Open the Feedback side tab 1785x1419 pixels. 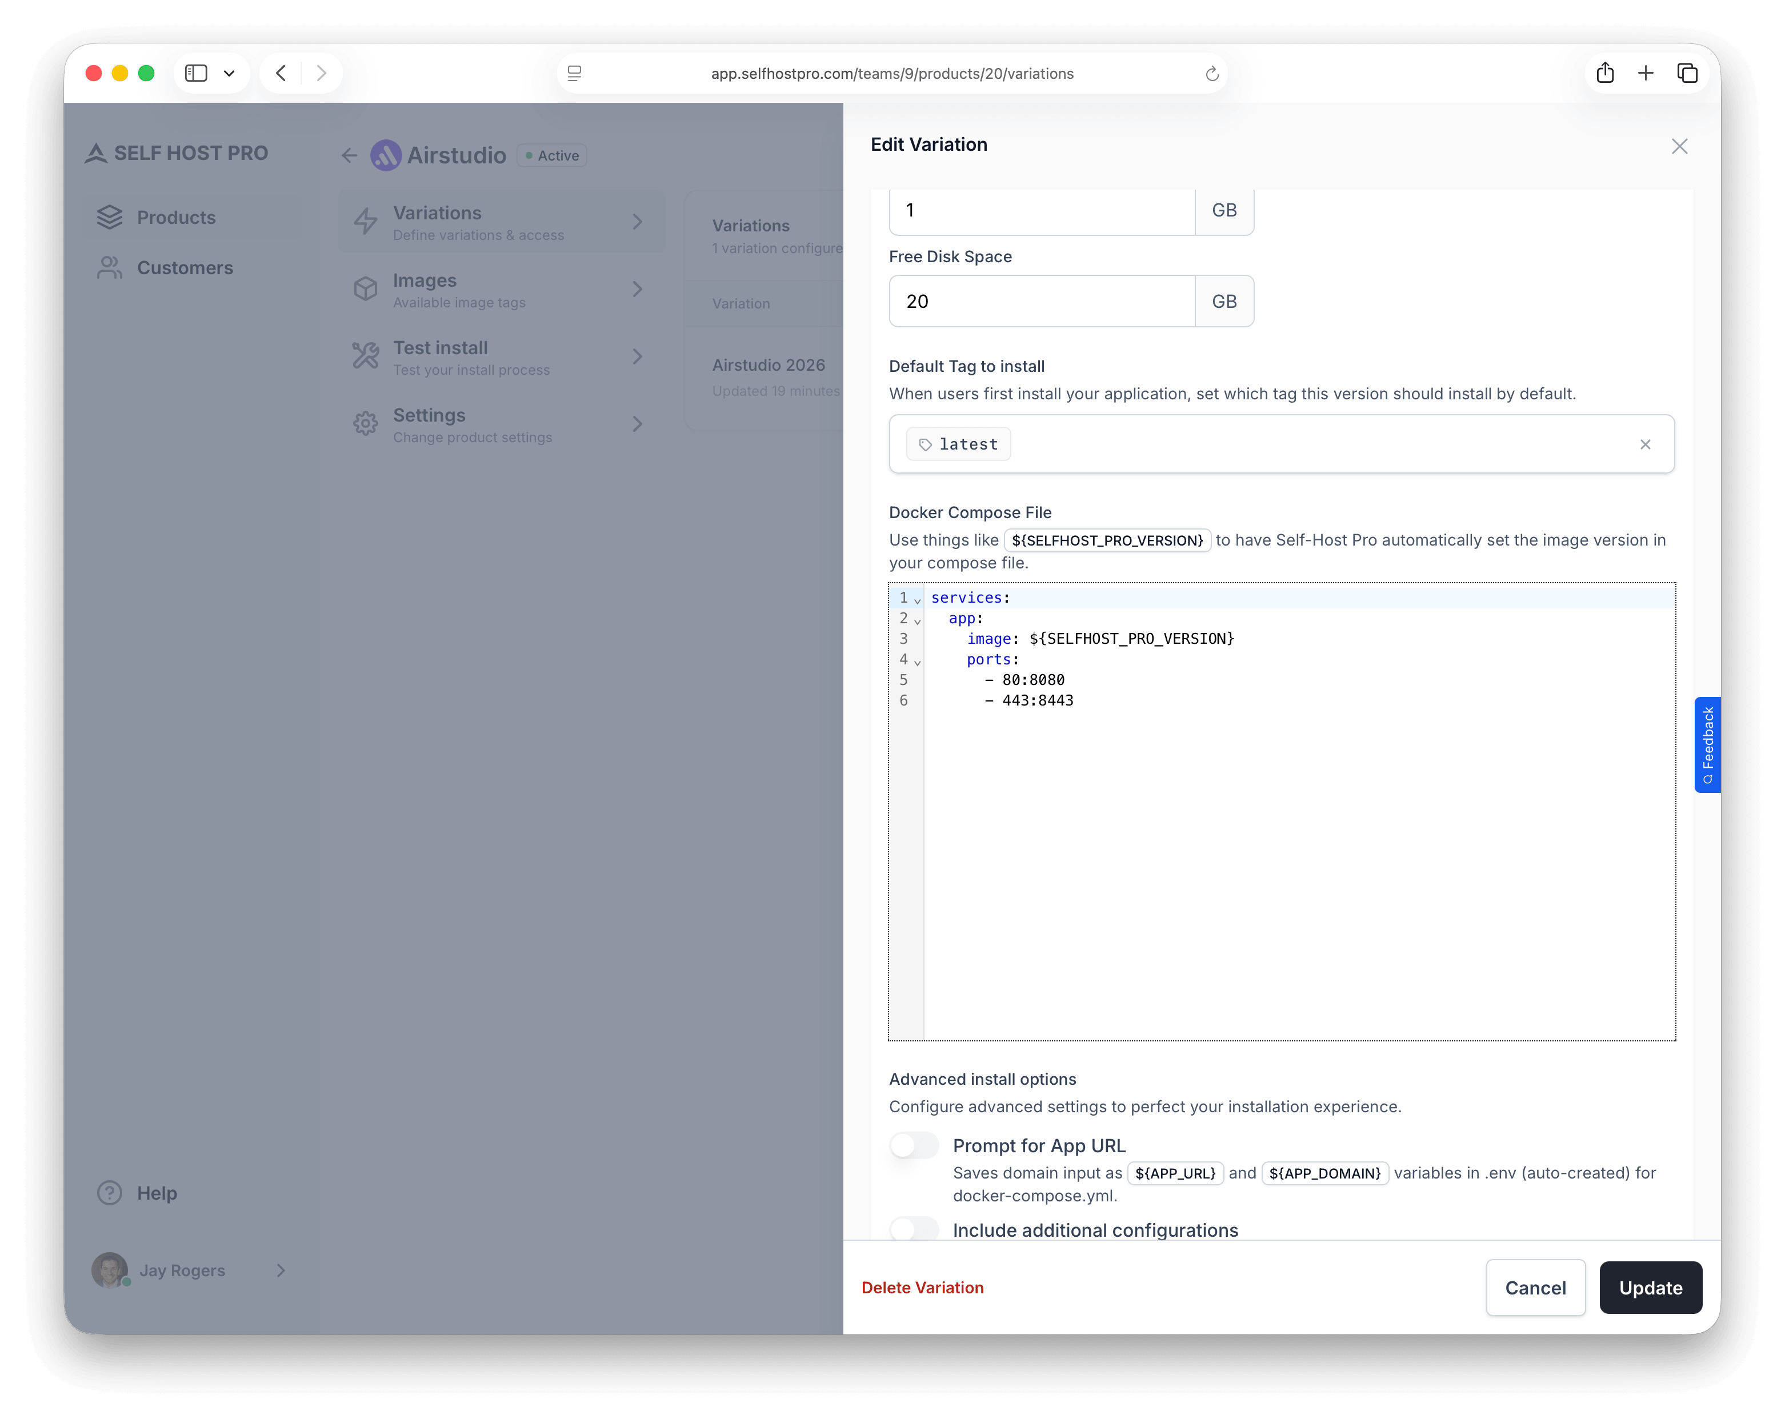(1707, 744)
